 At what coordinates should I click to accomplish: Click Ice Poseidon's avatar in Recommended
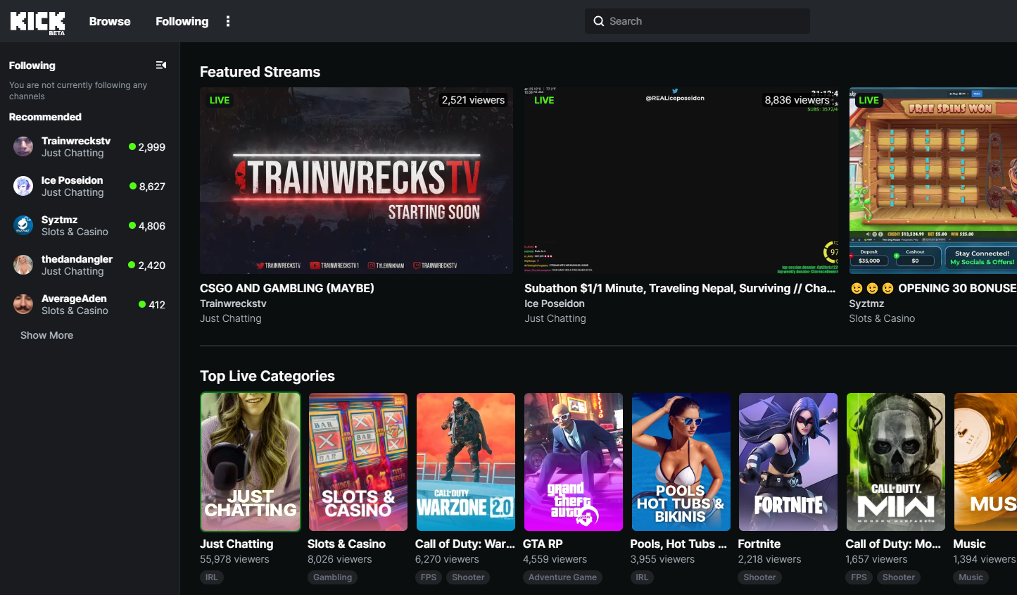tap(23, 186)
